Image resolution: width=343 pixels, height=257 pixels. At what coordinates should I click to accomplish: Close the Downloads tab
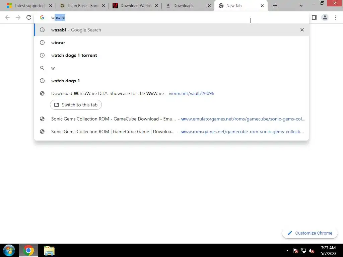[x=209, y=6]
